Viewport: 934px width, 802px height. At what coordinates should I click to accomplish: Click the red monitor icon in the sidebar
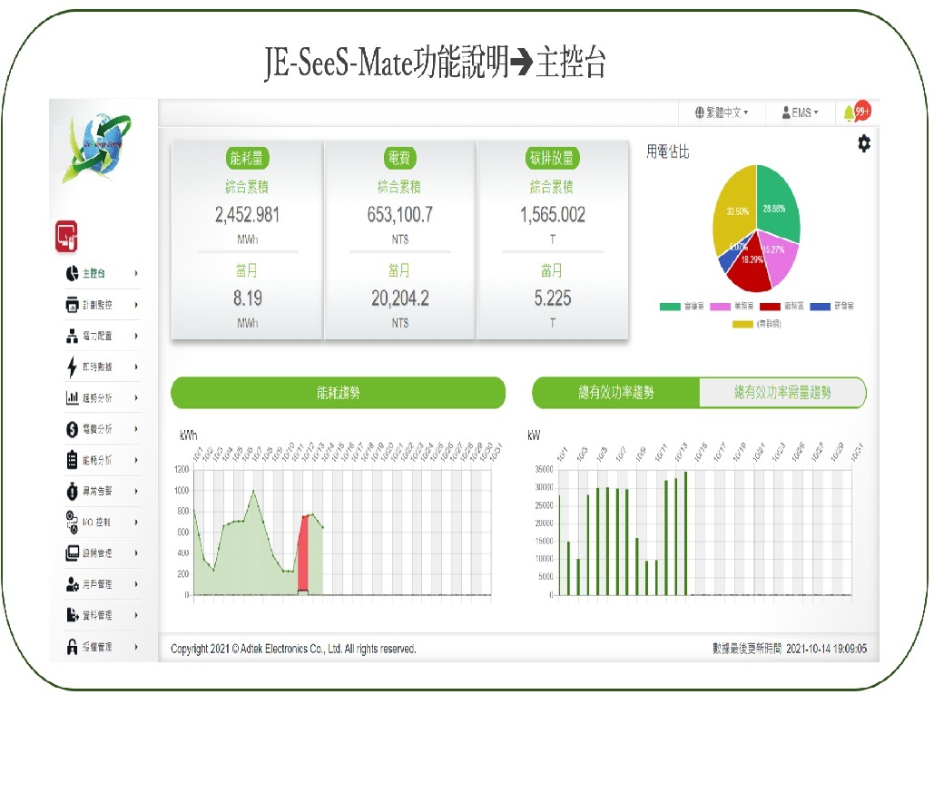pyautogui.click(x=66, y=236)
